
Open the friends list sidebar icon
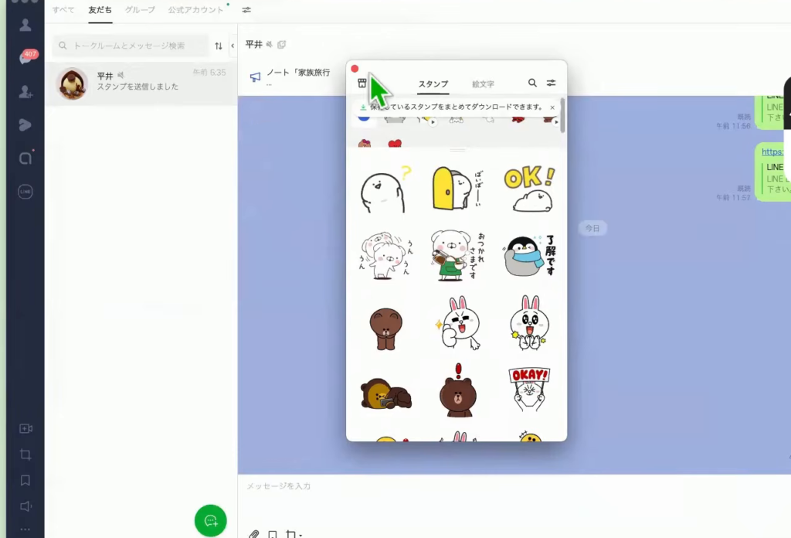click(x=25, y=25)
